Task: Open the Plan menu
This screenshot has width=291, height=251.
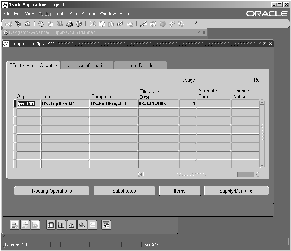Action: [74, 14]
